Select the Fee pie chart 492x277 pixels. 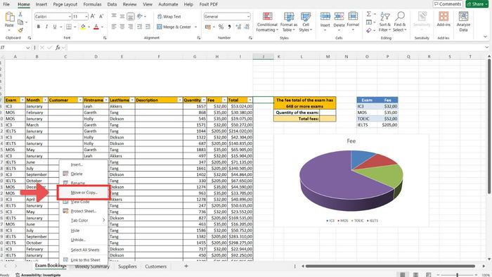351,181
